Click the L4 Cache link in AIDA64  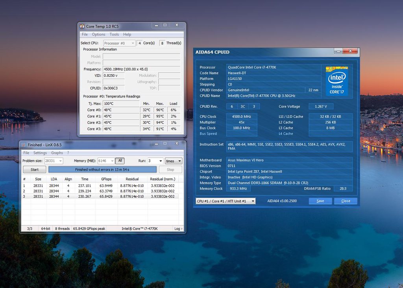tap(286, 134)
